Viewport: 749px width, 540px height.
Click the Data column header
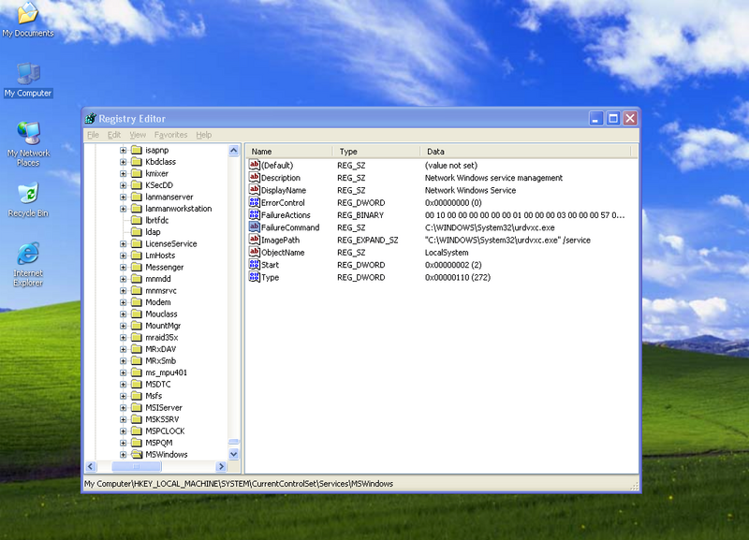[x=526, y=152]
